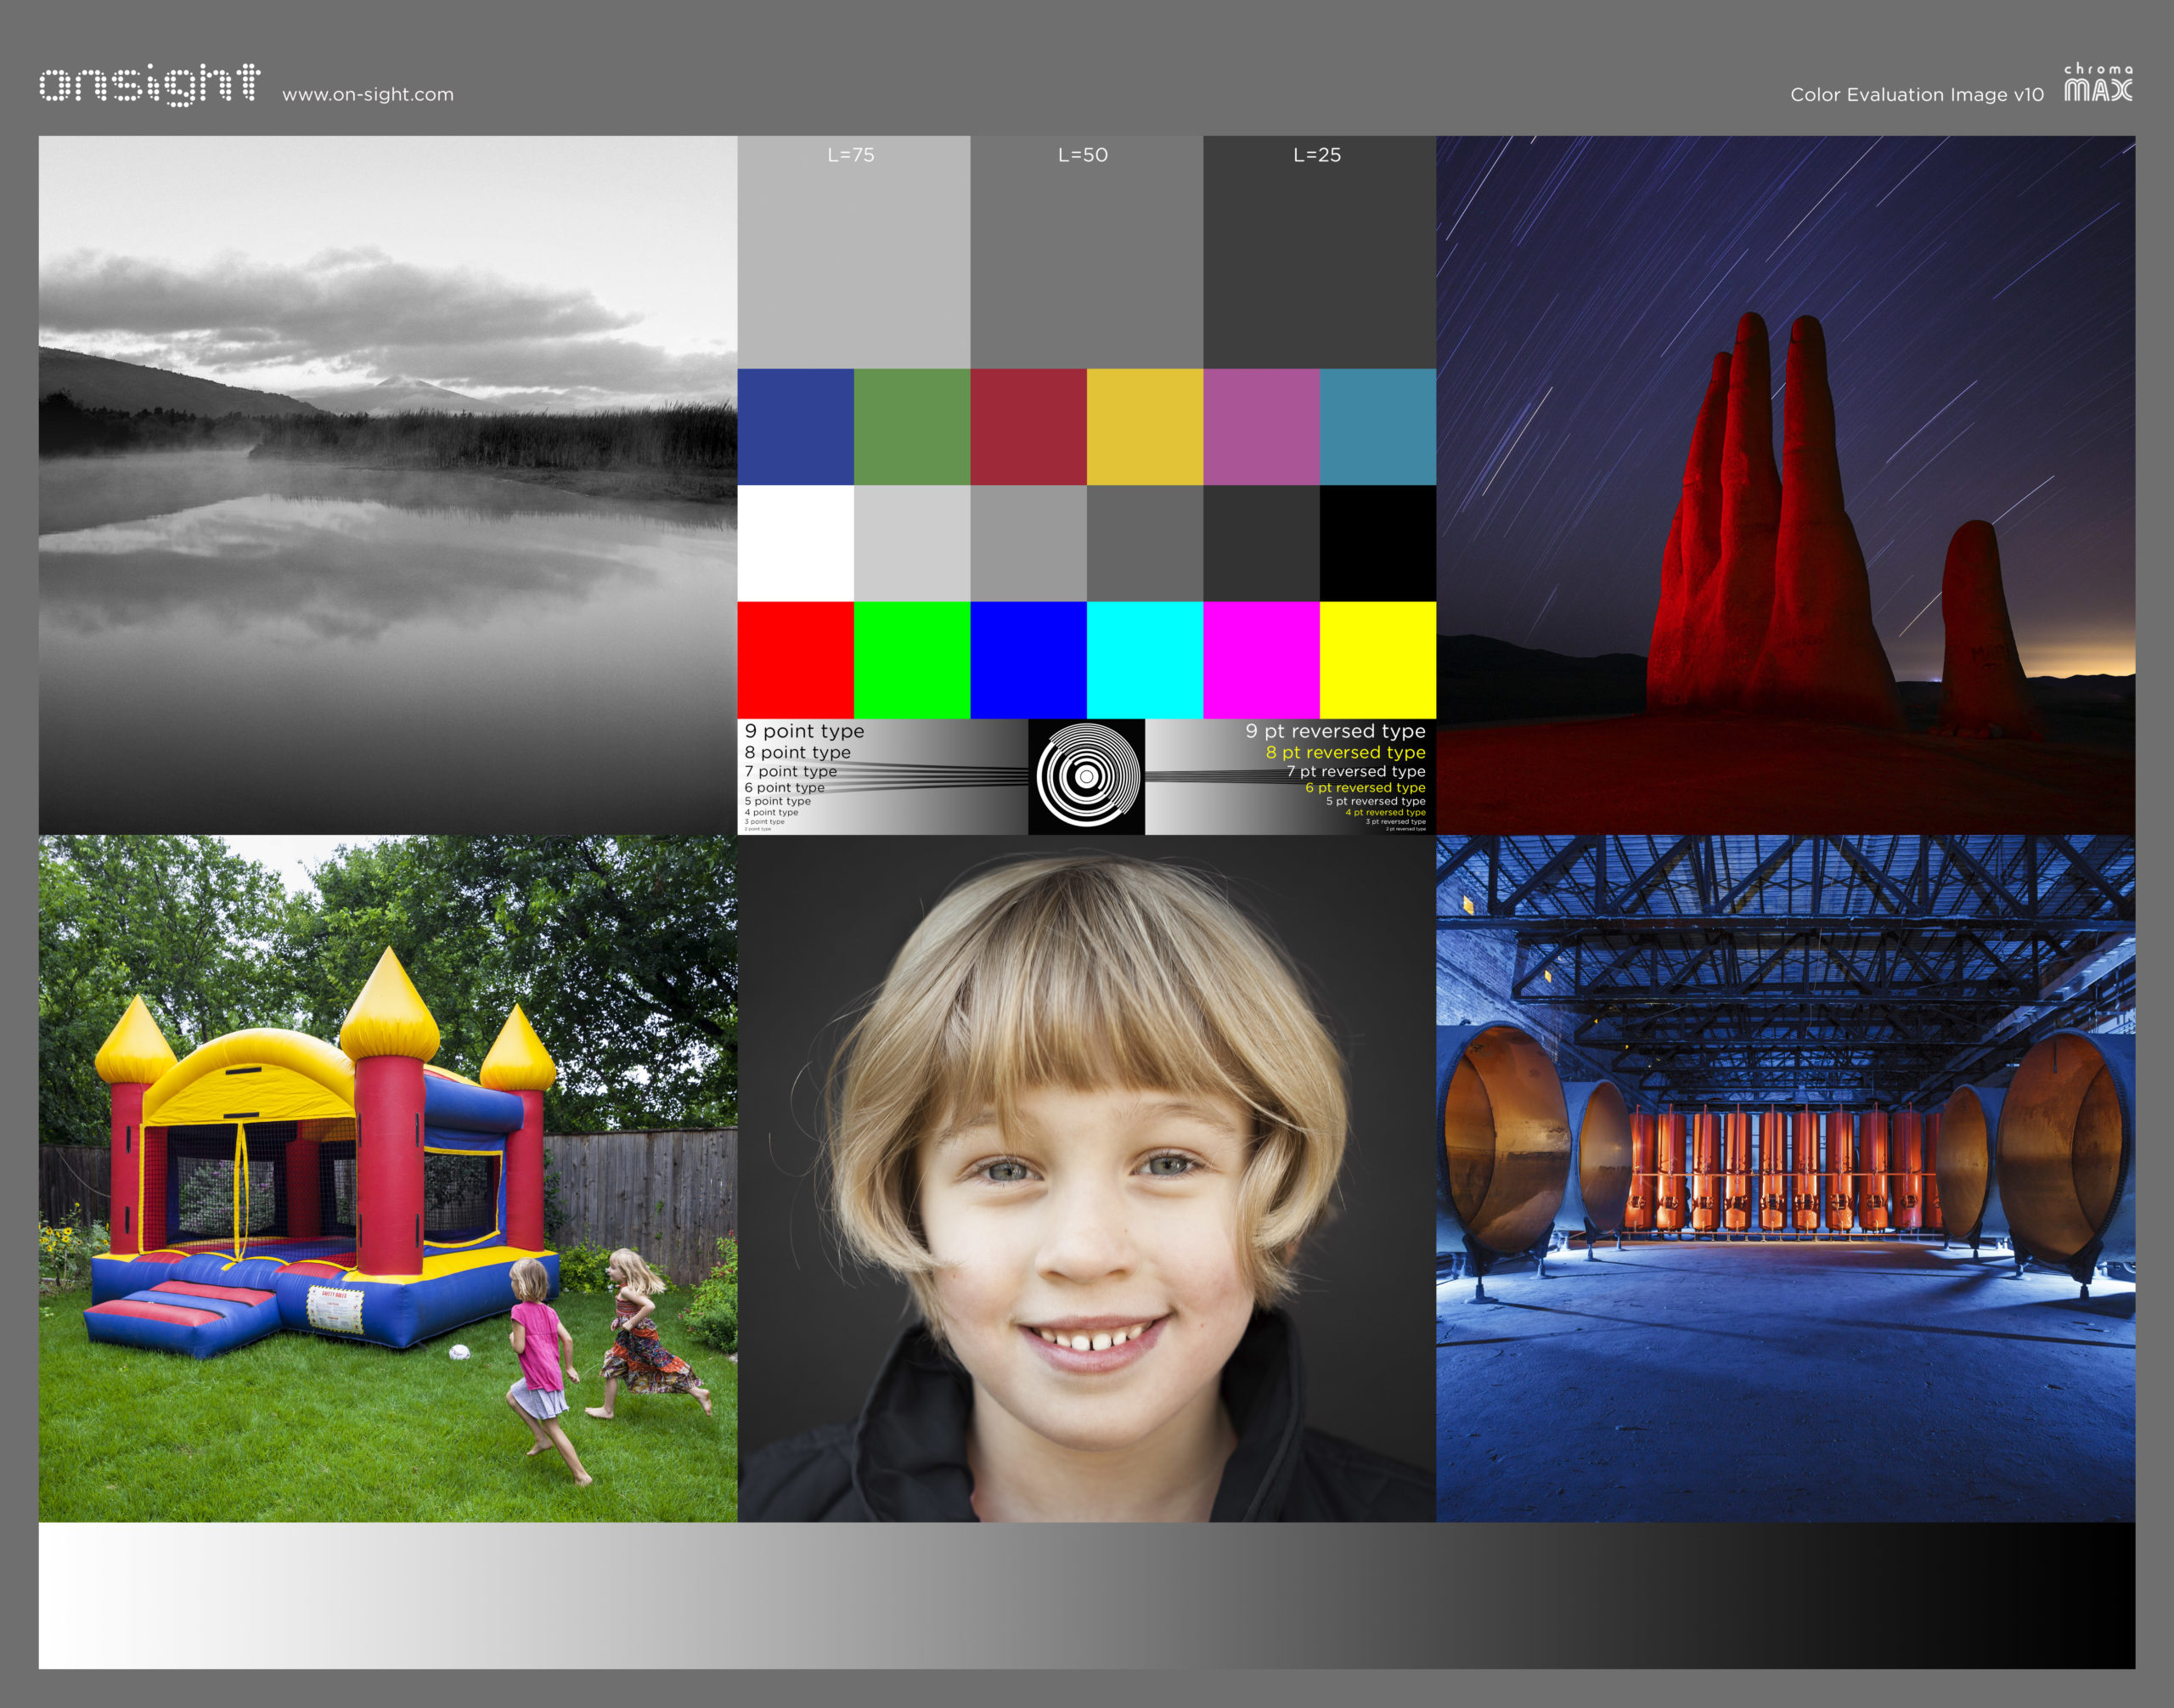Viewport: 2174px width, 1708px height.
Task: Click the Color Evaluation Image v10 title
Action: click(1916, 95)
